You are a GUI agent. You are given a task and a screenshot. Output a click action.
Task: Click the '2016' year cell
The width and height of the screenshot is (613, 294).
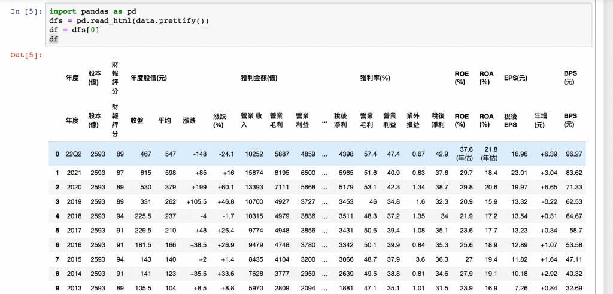[x=74, y=245]
